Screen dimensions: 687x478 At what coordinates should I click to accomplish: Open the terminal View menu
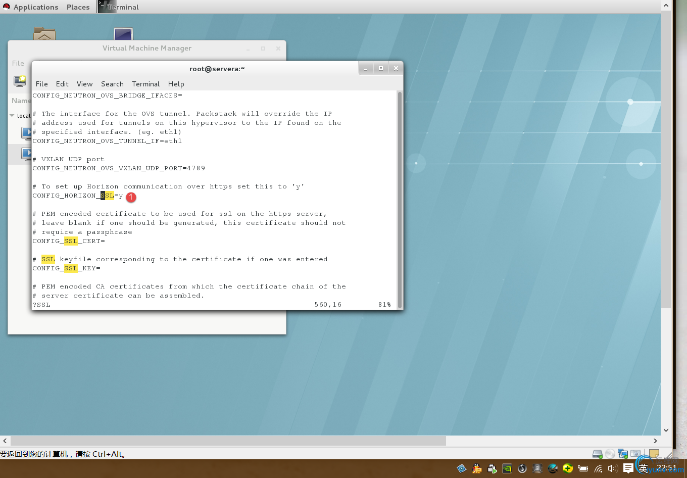(x=84, y=84)
